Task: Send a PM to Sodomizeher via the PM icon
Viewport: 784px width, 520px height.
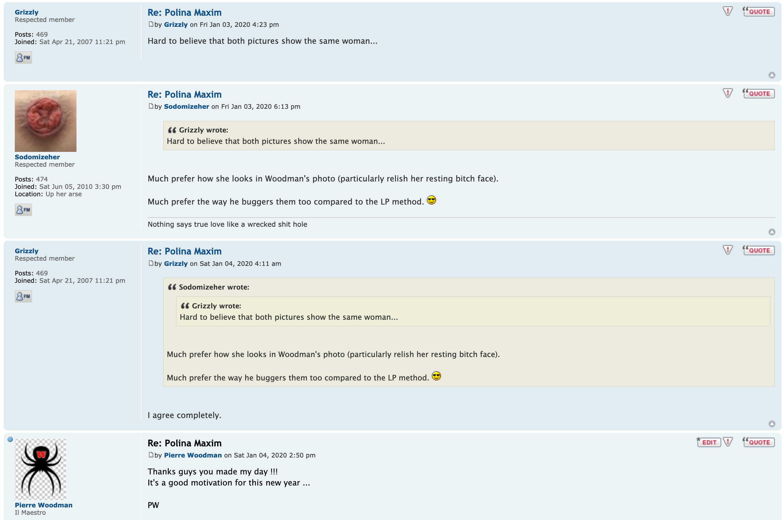Action: point(23,210)
